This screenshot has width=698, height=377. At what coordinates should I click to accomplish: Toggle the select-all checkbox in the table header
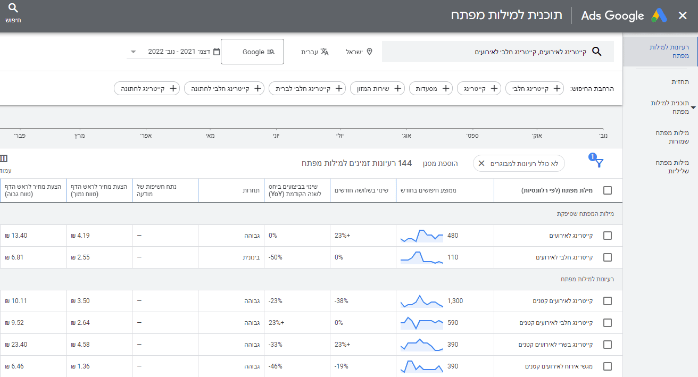coord(608,190)
